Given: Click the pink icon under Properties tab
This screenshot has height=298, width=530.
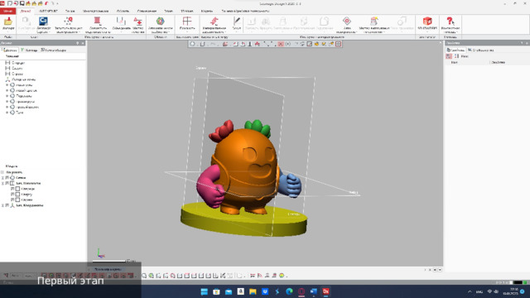Looking at the screenshot, I should pyautogui.click(x=449, y=56).
